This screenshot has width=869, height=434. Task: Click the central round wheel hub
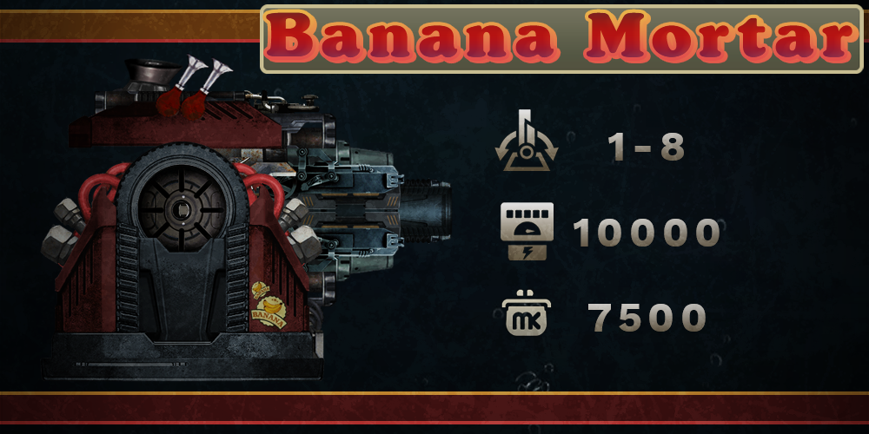coord(182,208)
